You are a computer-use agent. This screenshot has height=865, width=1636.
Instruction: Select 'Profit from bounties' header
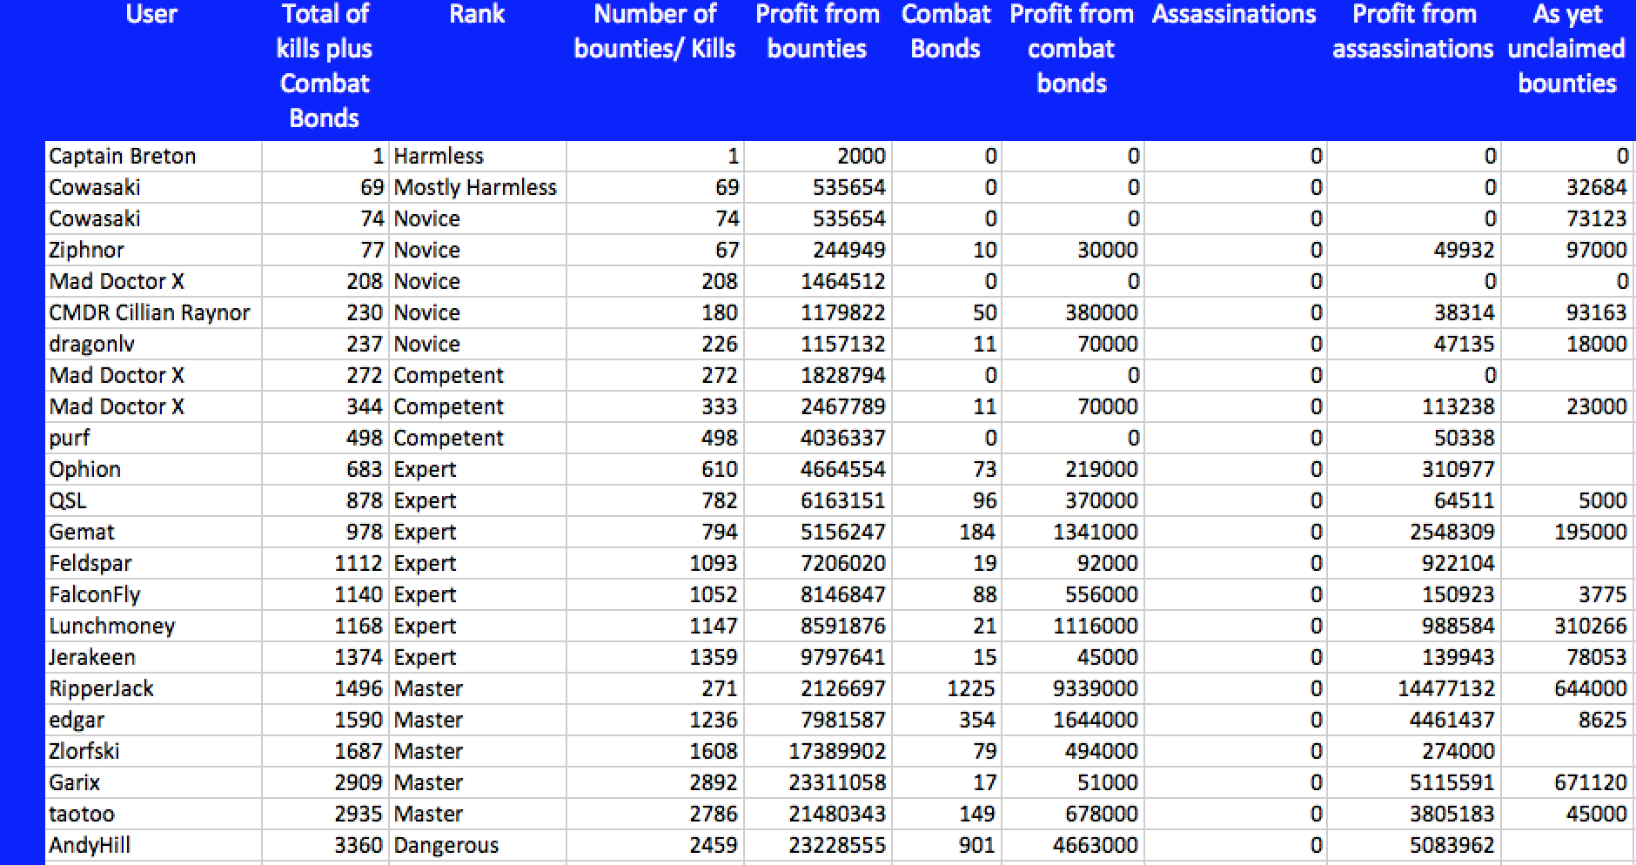click(x=817, y=31)
